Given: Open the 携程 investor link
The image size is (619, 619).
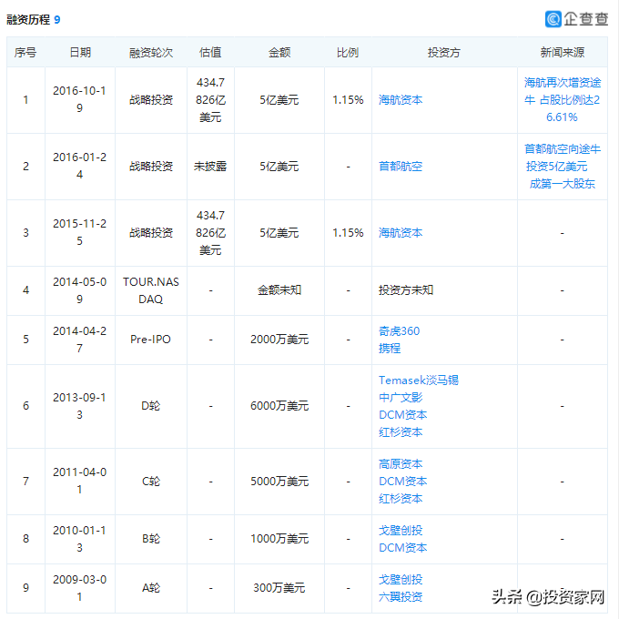Looking at the screenshot, I should (390, 348).
